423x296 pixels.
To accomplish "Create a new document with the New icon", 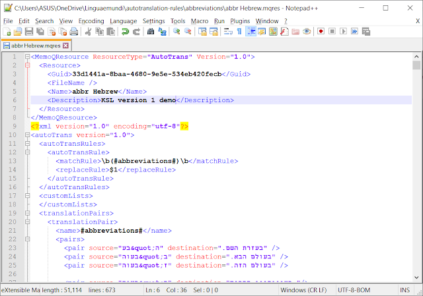I will coord(7,32).
